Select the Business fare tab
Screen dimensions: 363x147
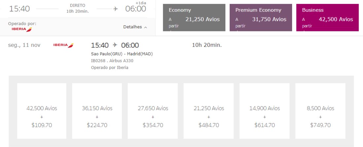coord(327,17)
